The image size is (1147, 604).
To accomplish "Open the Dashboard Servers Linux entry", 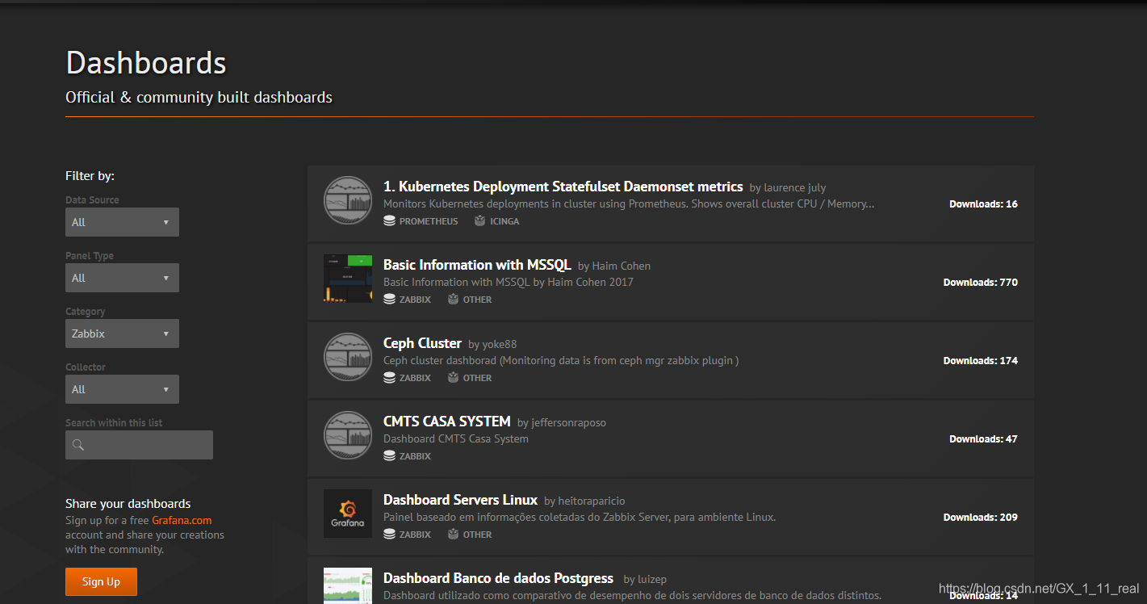I will pyautogui.click(x=460, y=500).
